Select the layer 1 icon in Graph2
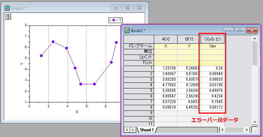This screenshot has width=263, height=137. [x=8, y=16]
